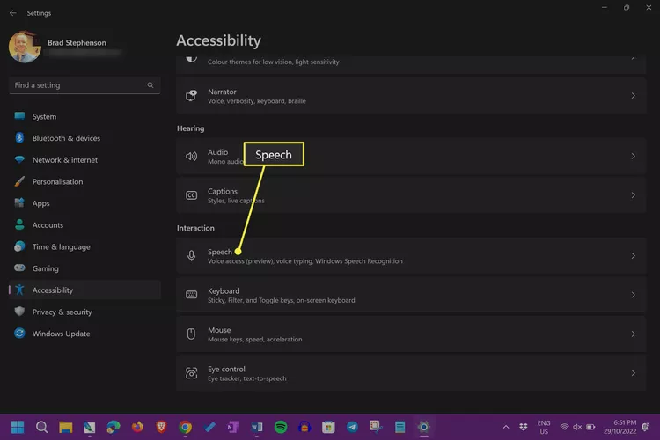Show hidden system tray icons
The width and height of the screenshot is (660, 440).
click(506, 427)
